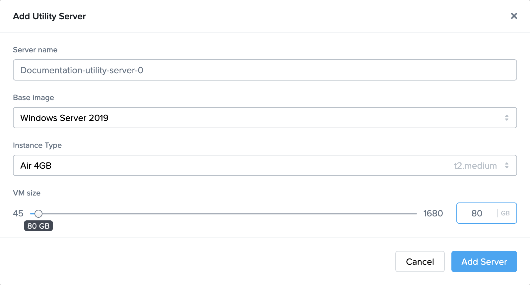Click the t2.medium stepper arrows
This screenshot has width=530, height=285.
506,165
